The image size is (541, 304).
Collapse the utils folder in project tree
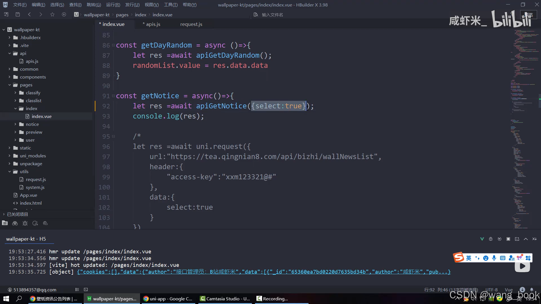[9, 171]
